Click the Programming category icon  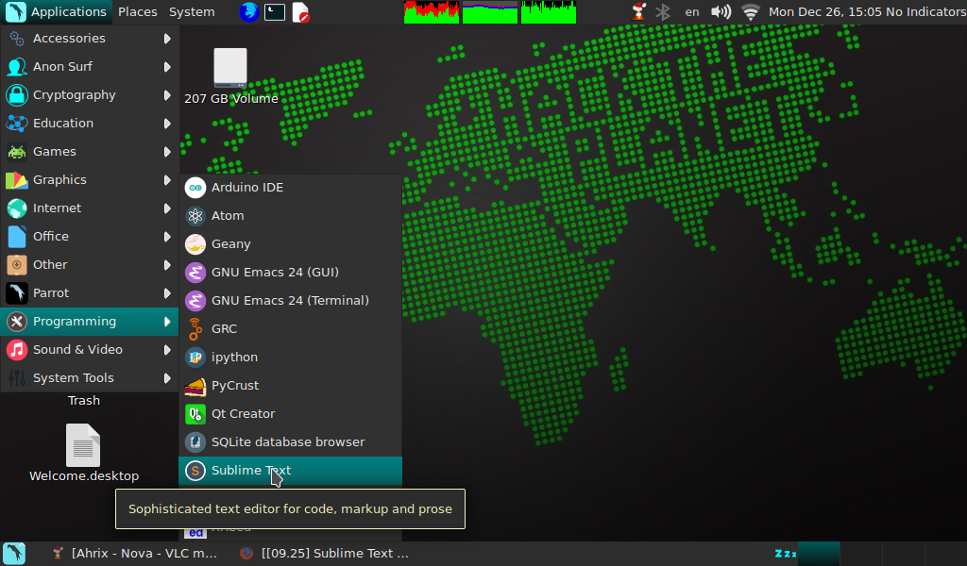(17, 322)
